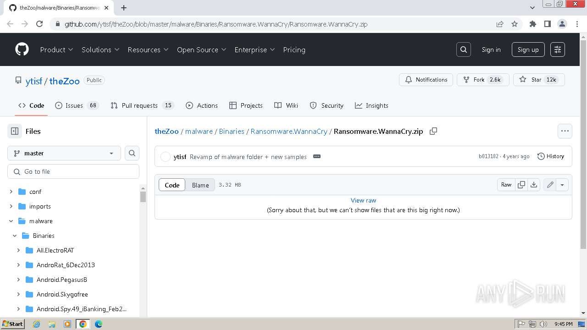
Task: Switch to the Pull requests tab
Action: 142,105
